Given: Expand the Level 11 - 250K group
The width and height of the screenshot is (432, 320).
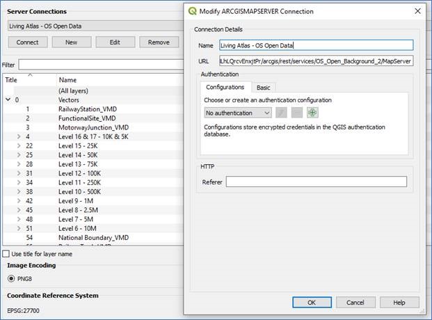Looking at the screenshot, I should [x=19, y=182].
